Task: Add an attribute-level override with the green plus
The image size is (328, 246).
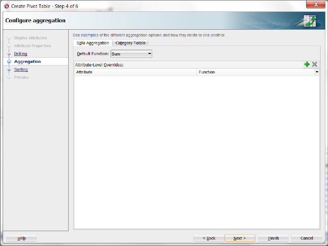Action: click(x=307, y=64)
